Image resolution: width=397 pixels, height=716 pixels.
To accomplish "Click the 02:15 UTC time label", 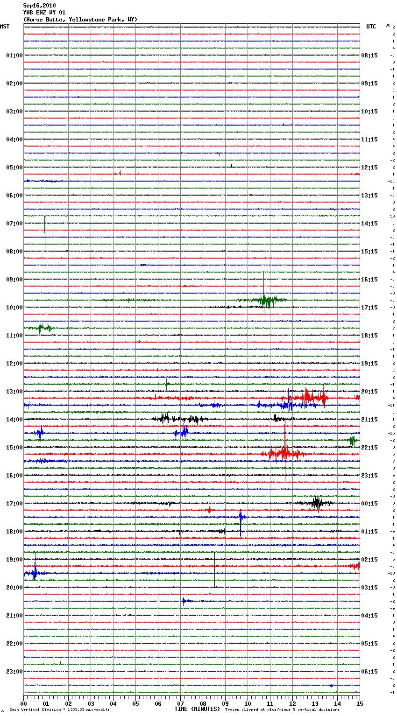I will (x=369, y=560).
